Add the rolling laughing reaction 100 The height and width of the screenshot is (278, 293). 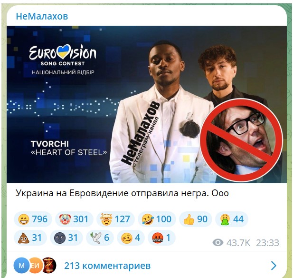[157, 219]
